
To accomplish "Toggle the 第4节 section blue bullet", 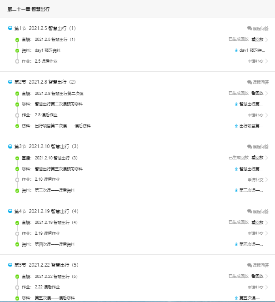I will pos(10,211).
